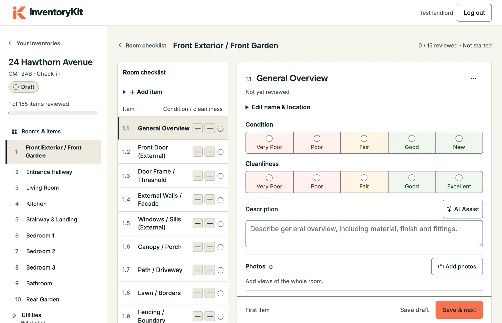The image size is (502, 323).
Task: Open the three-dot menu for General Overview
Action: pyautogui.click(x=473, y=78)
